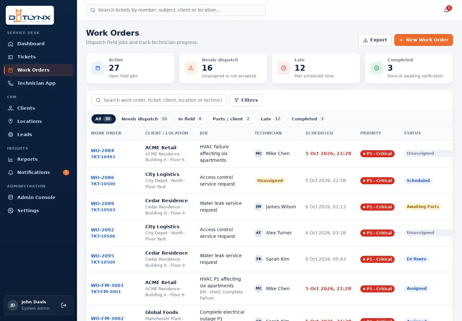The height and width of the screenshot is (321, 462).
Task: Open the Filters dropdown
Action: 246,100
